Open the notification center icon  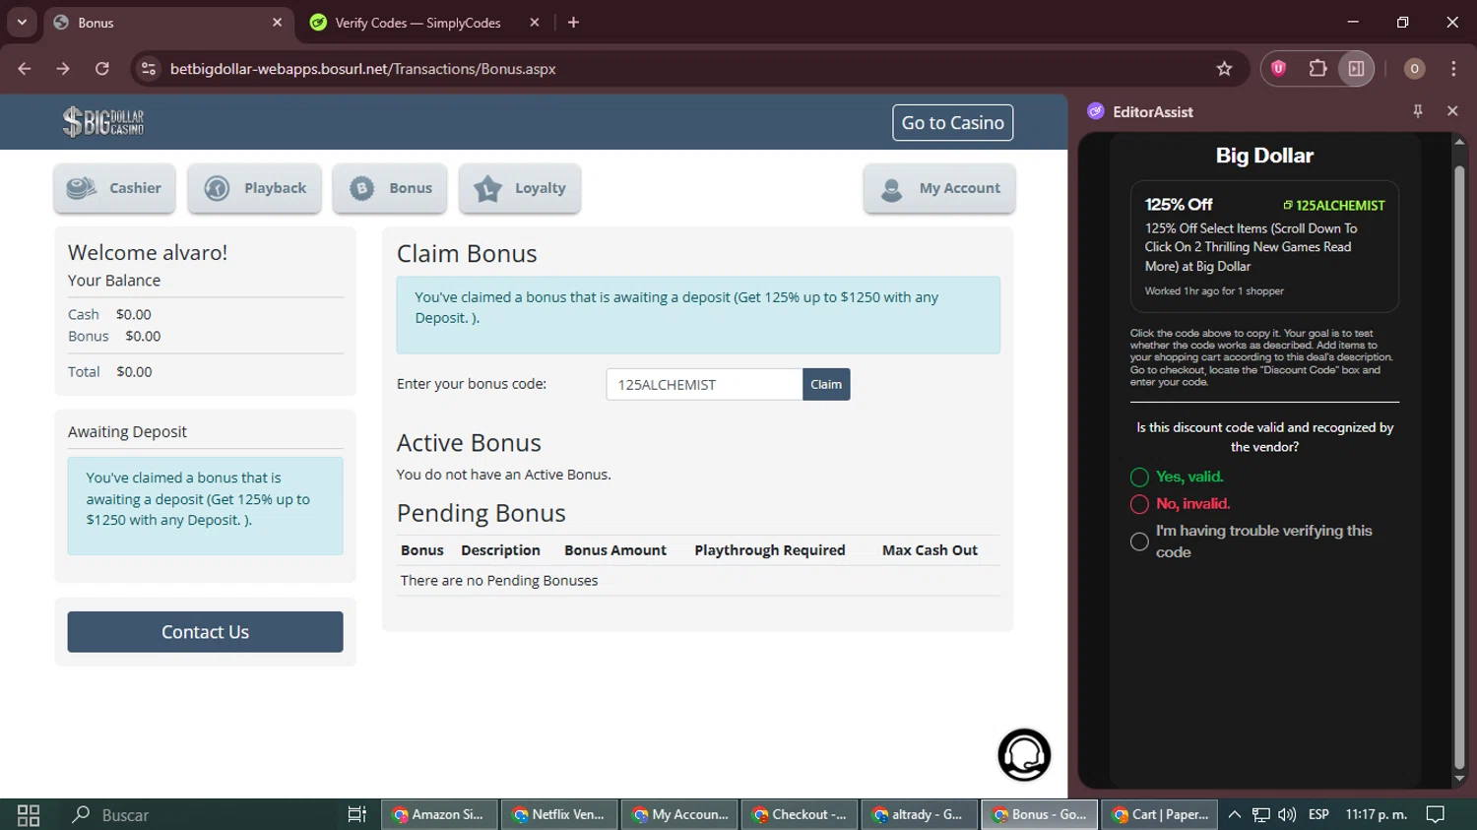click(x=1436, y=815)
